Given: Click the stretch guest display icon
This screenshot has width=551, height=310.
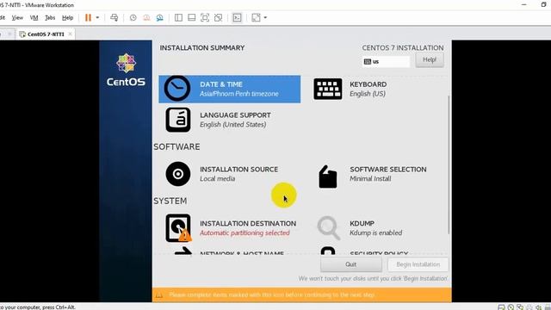Looking at the screenshot, I should (257, 17).
